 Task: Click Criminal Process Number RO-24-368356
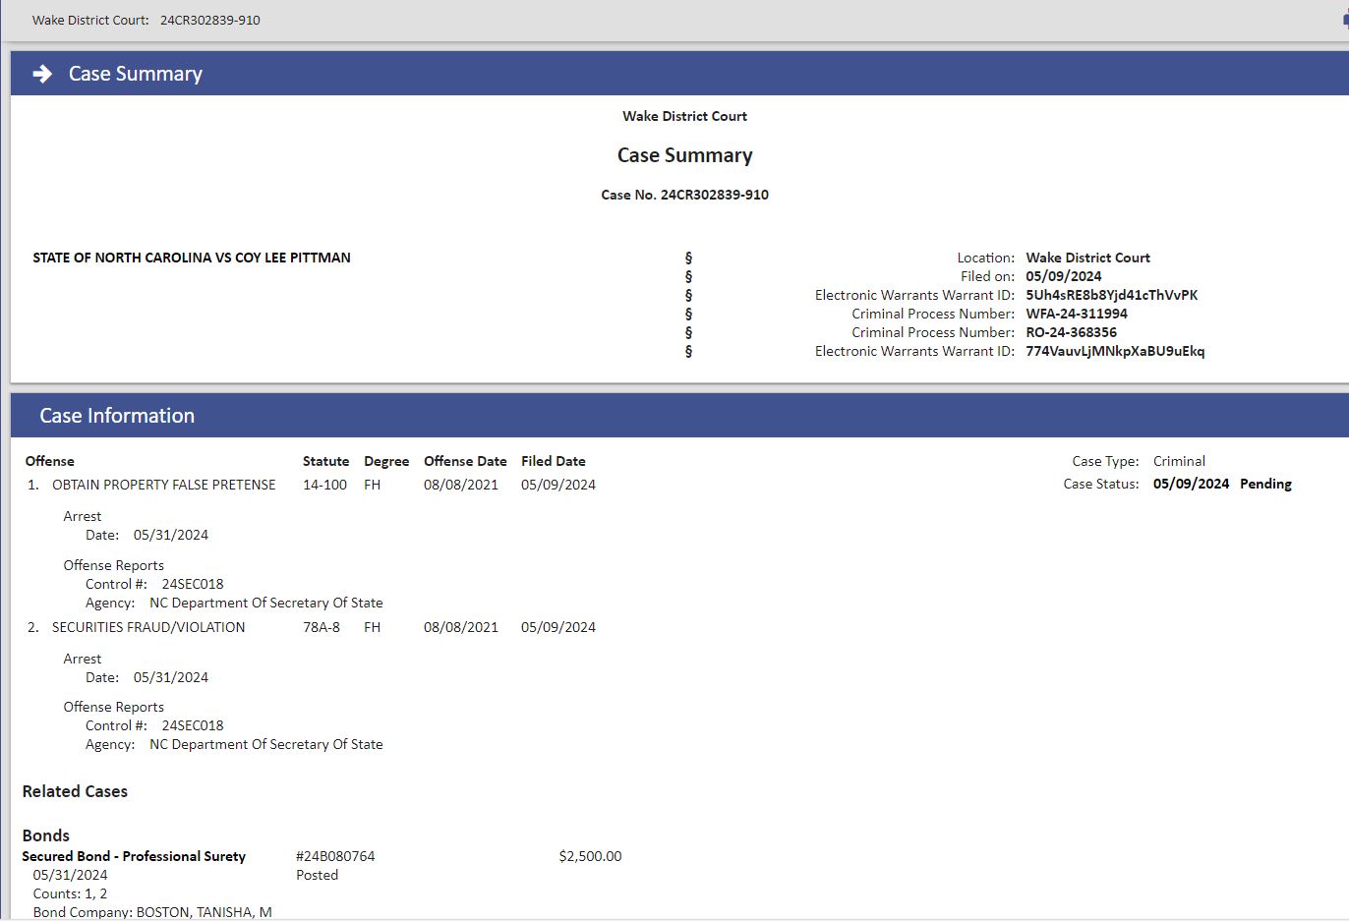pos(1072,332)
